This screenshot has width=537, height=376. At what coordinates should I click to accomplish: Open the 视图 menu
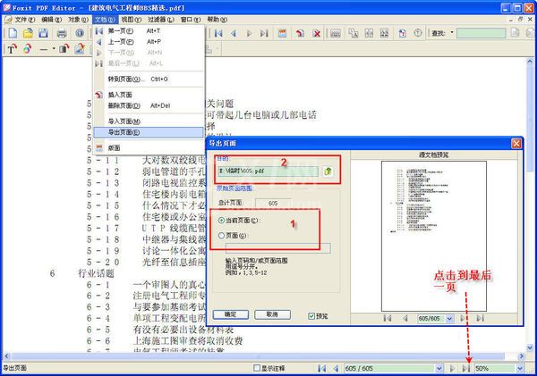click(x=132, y=20)
